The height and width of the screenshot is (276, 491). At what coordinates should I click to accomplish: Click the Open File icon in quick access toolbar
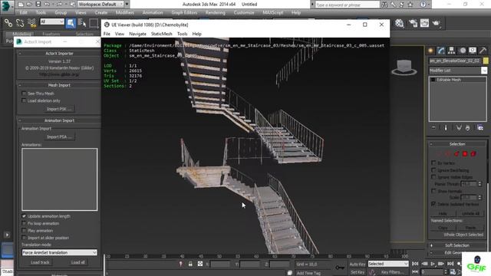point(29,5)
